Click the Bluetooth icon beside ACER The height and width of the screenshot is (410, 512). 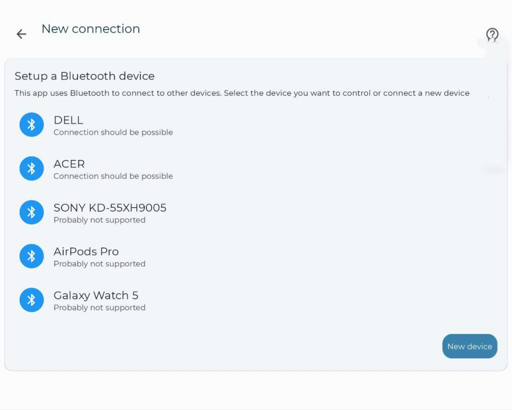(x=31, y=168)
